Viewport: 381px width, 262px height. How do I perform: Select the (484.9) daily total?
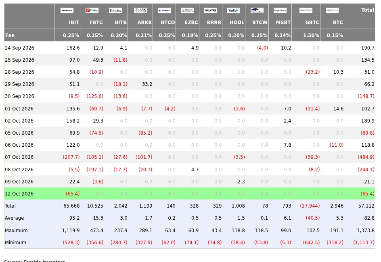(x=366, y=157)
